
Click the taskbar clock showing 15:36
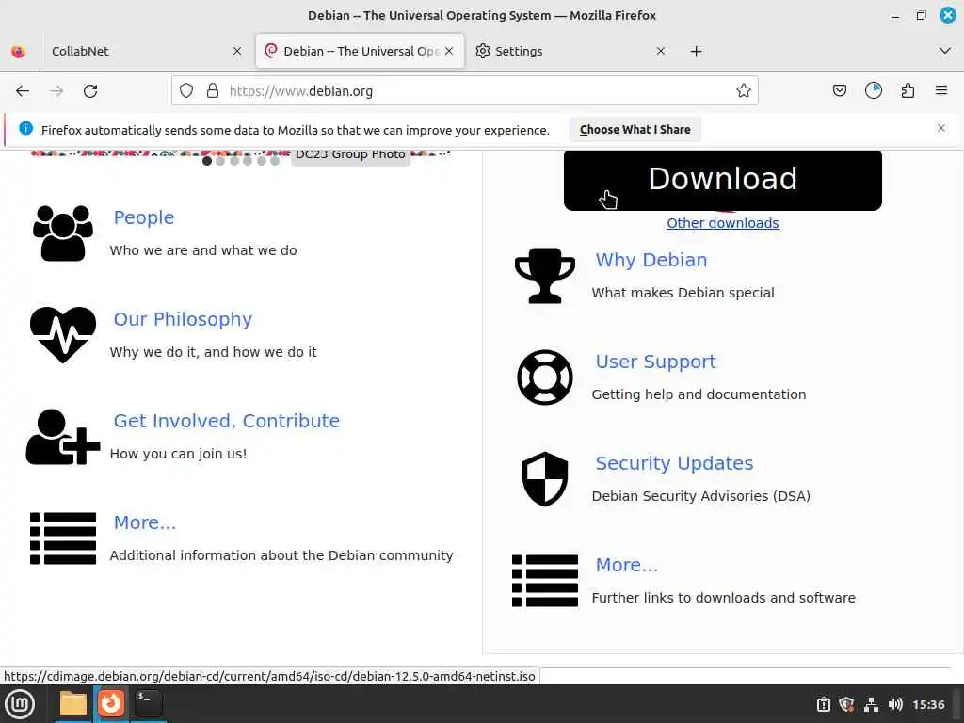[x=928, y=704]
